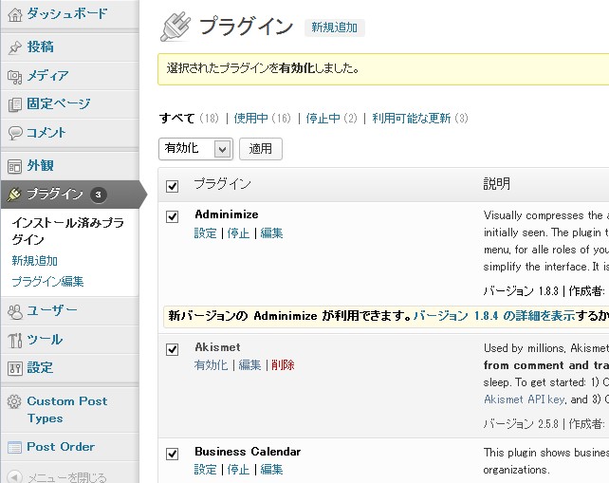Click the gear icon beside Custom Post Types
This screenshot has height=483, width=609.
14,401
